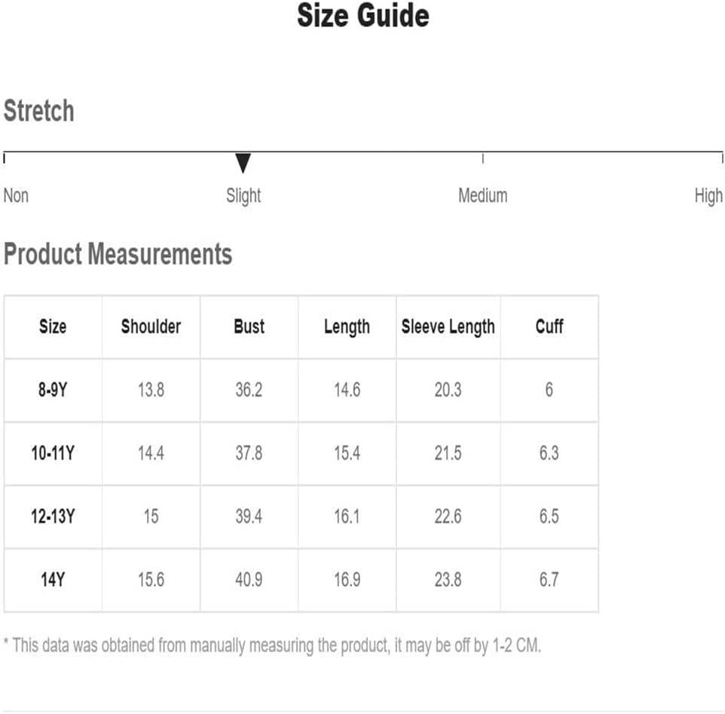Select the Slight stretch label
The image size is (725, 714).
pos(243,196)
